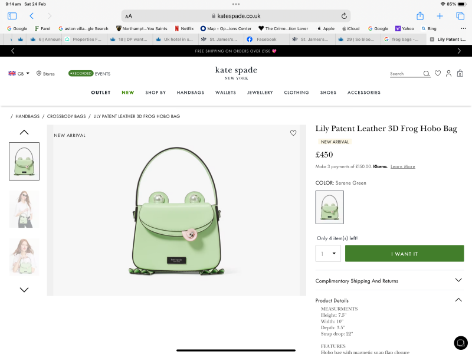Select the Serene Green colour swatch
This screenshot has height=354, width=472.
tap(330, 207)
